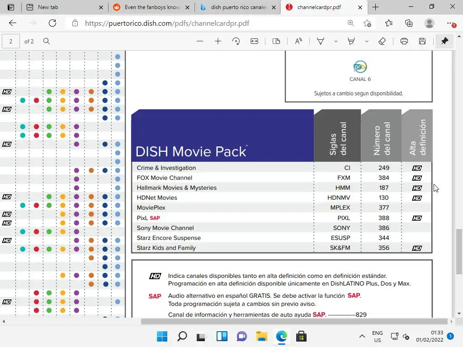Open a new browser tab
Viewport: 463px width, 347px height.
375,7
